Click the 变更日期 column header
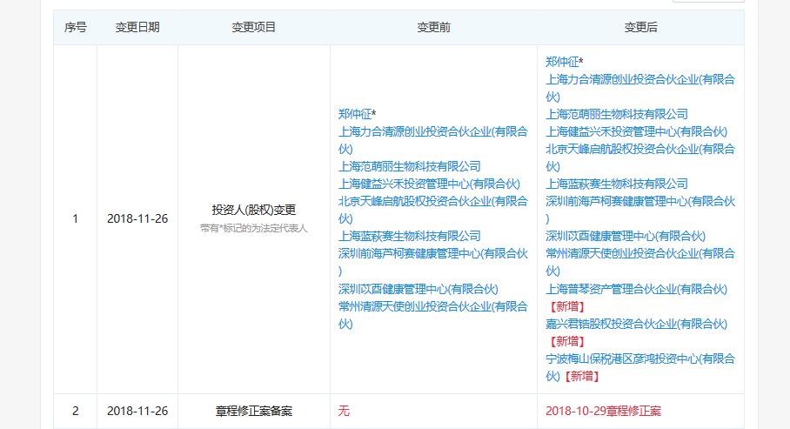 tap(137, 27)
